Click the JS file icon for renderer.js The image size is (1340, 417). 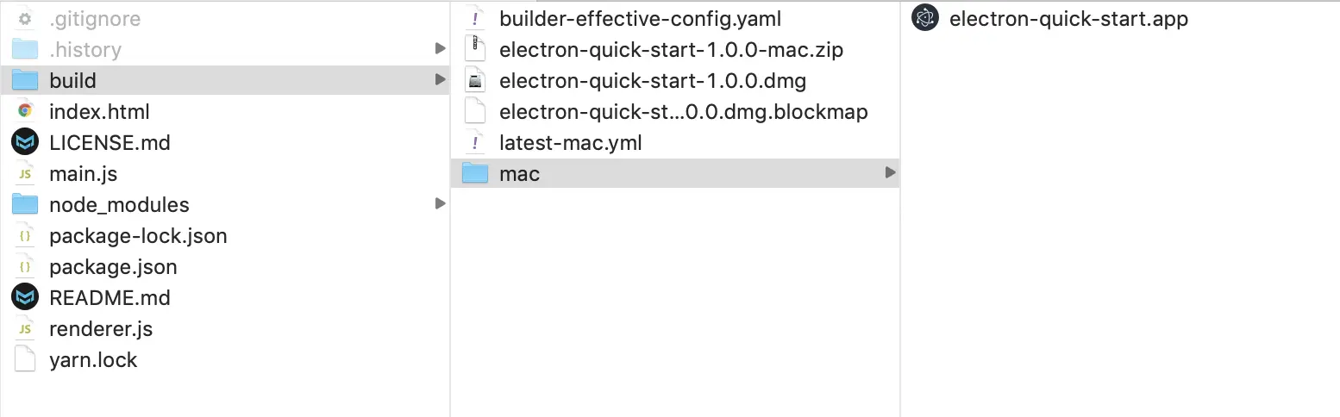click(x=25, y=328)
